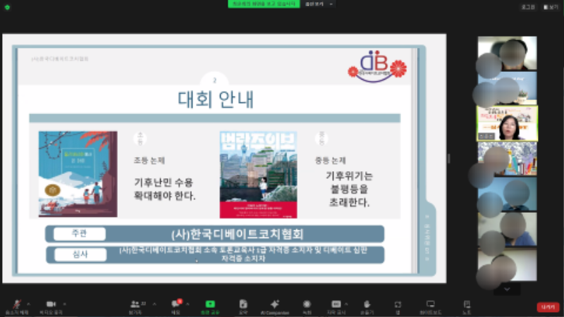564x317 pixels.
Task: Show more participant videos with down chevron
Action: (507, 290)
